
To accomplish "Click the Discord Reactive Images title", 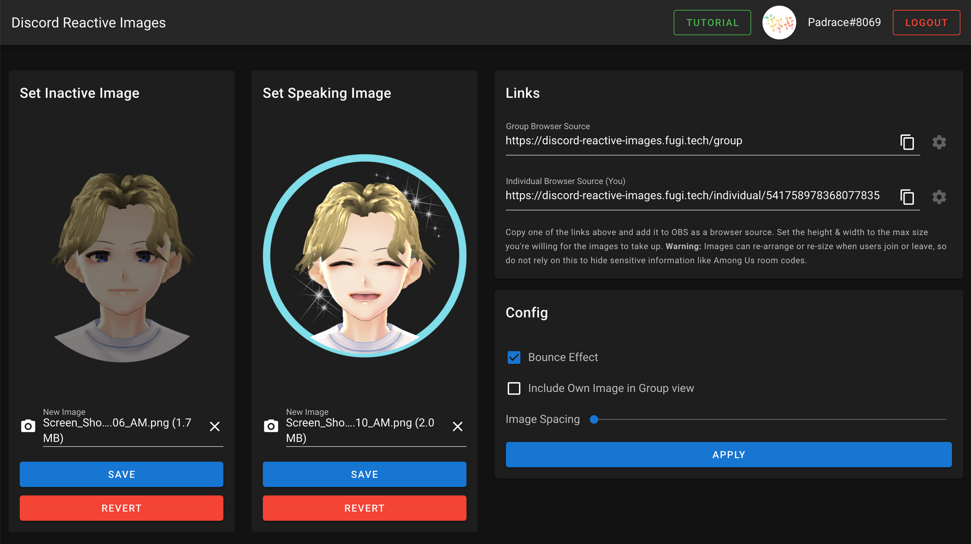I will [88, 22].
